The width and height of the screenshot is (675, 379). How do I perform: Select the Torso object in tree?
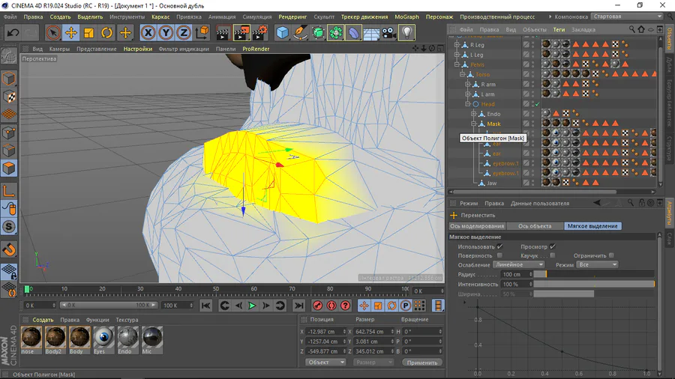click(x=482, y=74)
